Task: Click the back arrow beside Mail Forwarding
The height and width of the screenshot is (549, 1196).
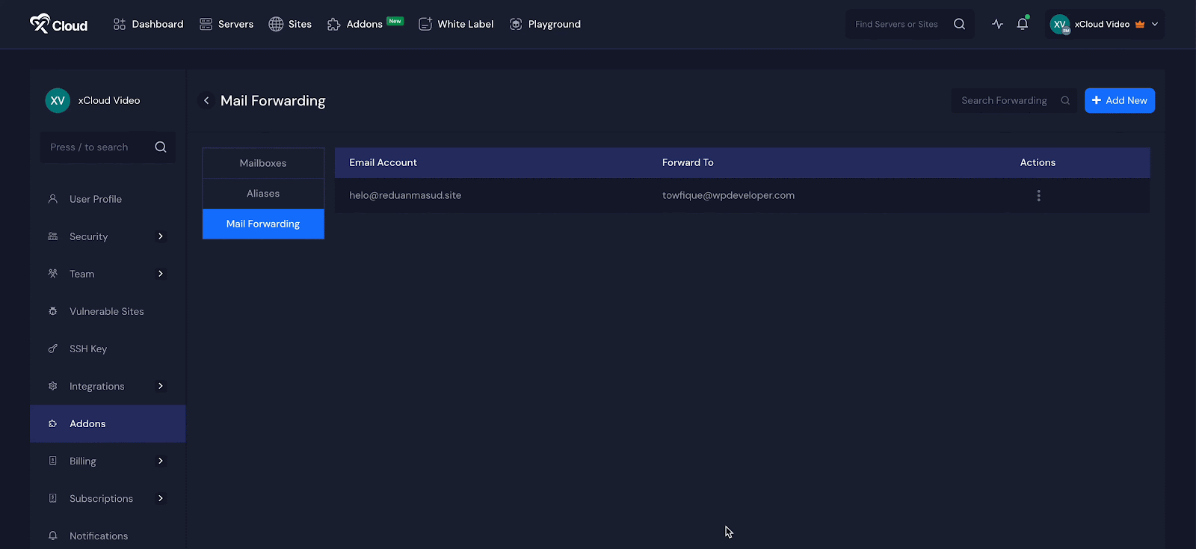Action: click(206, 100)
